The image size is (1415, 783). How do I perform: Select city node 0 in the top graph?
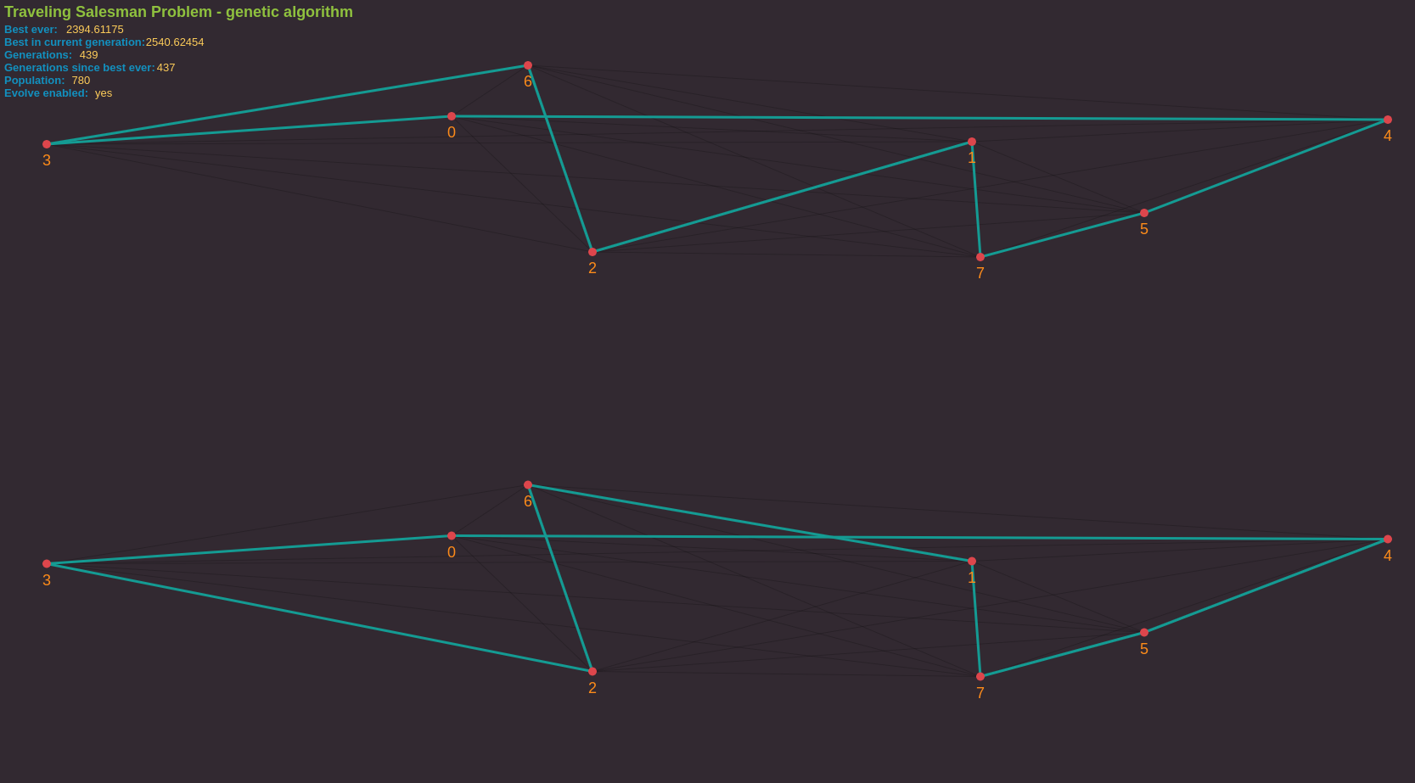tap(452, 116)
